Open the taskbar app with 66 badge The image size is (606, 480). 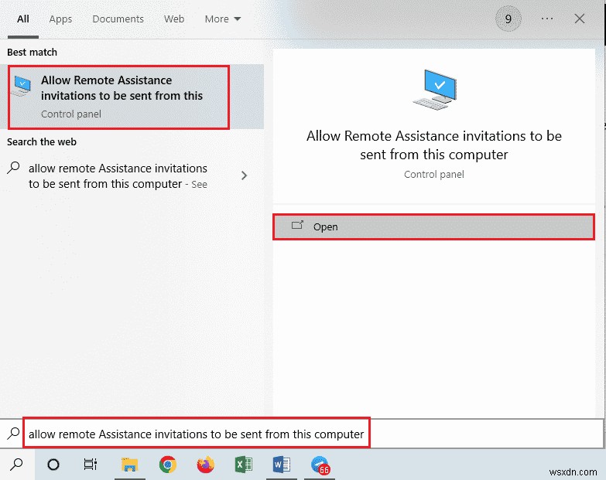320,465
